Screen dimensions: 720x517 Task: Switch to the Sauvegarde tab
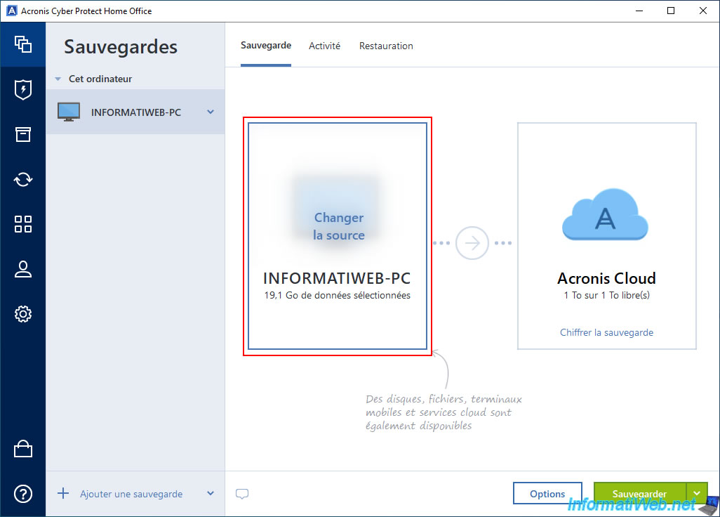point(266,46)
